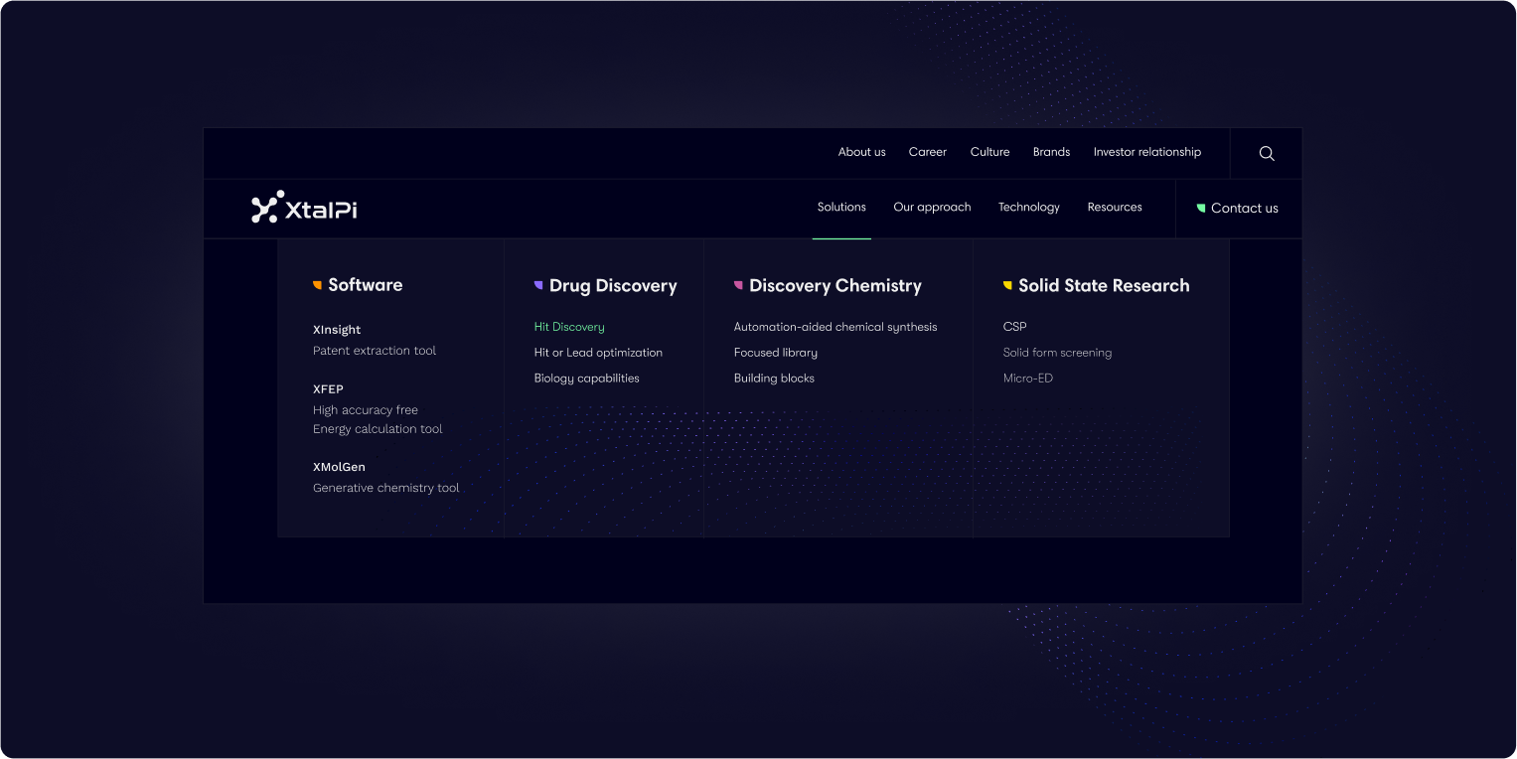This screenshot has width=1517, height=759.
Task: Select the XInsight patent extraction tool
Action: point(337,330)
